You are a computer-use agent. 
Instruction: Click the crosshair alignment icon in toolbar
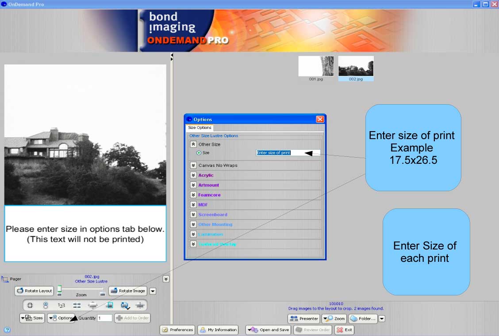pos(140,305)
